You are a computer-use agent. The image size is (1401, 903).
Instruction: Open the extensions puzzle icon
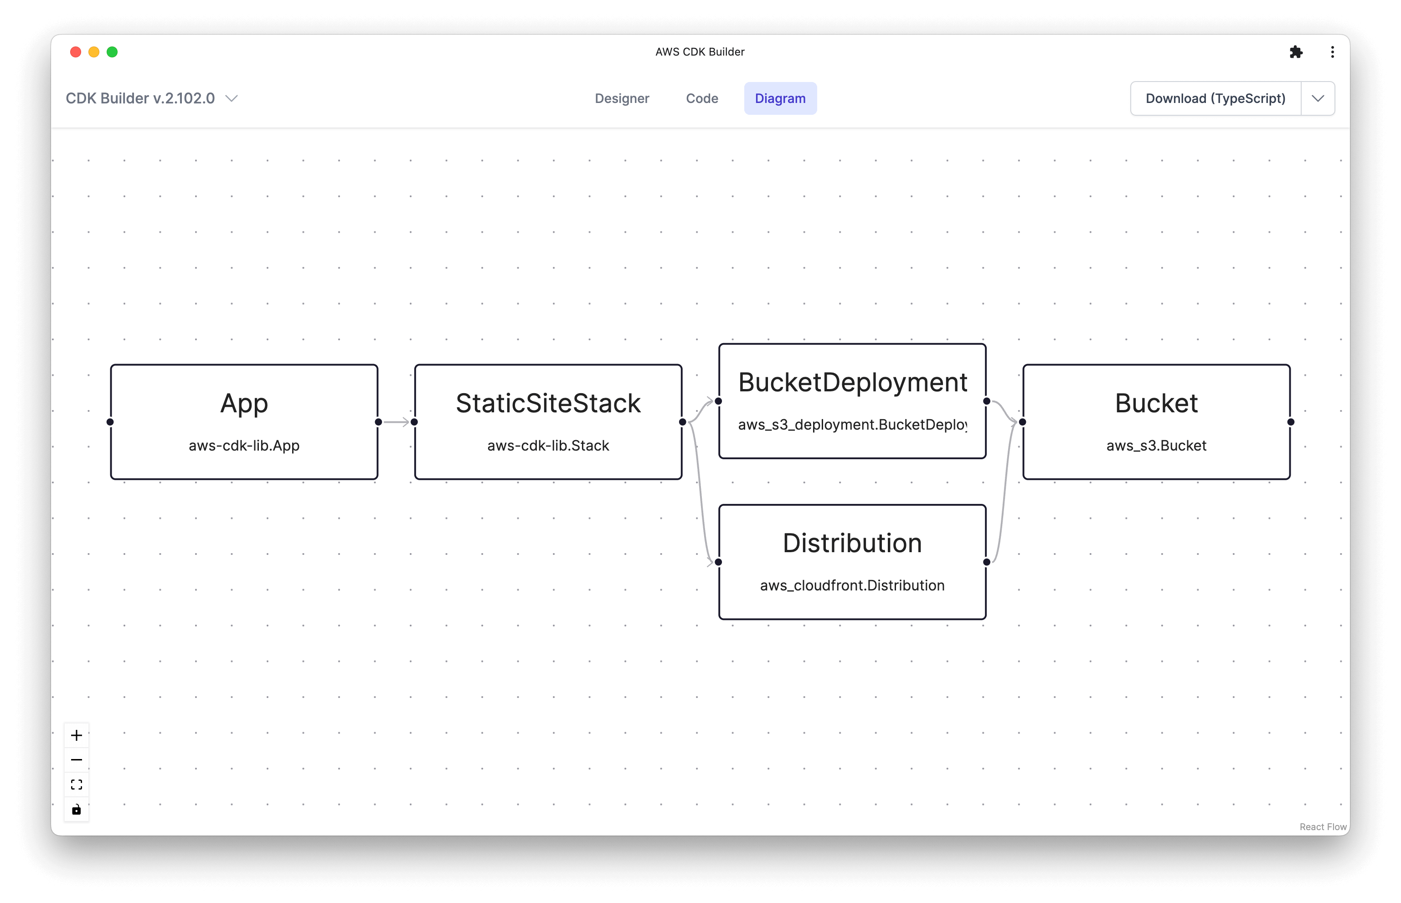coord(1296,52)
